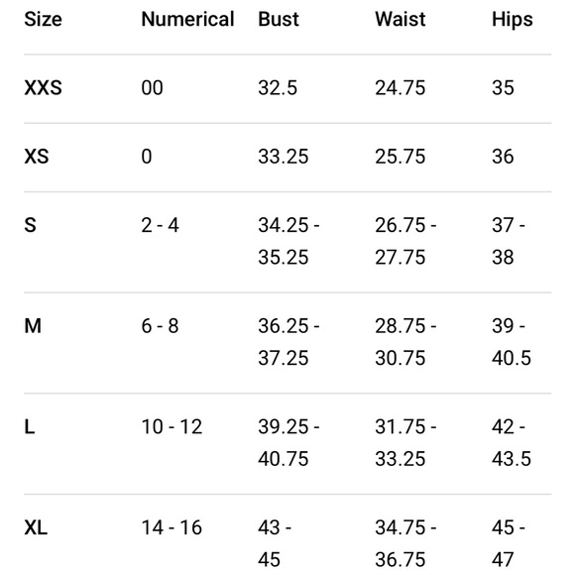Click the 24.75 waist measurement
575x575 pixels.
401,88
